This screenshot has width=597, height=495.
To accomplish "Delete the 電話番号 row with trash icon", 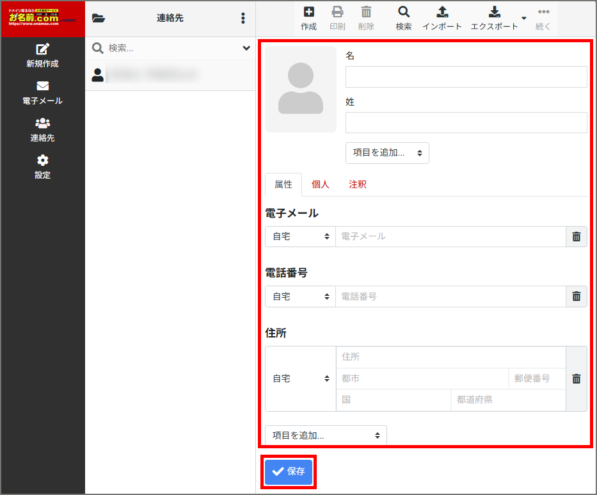I will [x=577, y=296].
